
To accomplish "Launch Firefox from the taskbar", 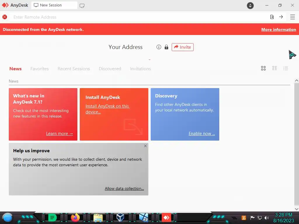I will (x=75, y=217).
